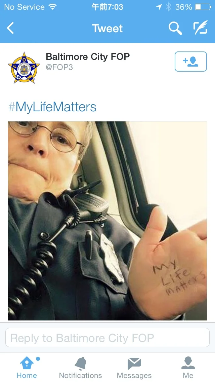This screenshot has height=382, width=215.
Task: Tap the back arrow in header
Action: tap(10, 28)
